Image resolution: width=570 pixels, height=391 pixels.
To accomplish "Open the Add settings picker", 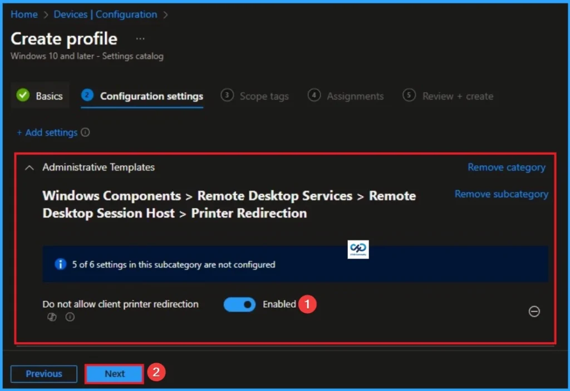I will [48, 132].
